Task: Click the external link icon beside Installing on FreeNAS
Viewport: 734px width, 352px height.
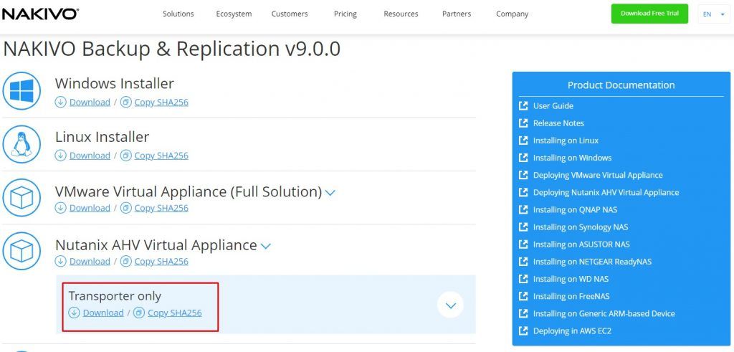Action: pyautogui.click(x=523, y=296)
